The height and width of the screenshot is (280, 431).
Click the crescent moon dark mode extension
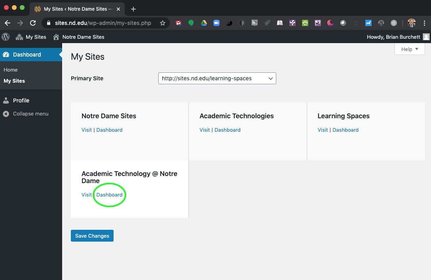click(x=330, y=23)
